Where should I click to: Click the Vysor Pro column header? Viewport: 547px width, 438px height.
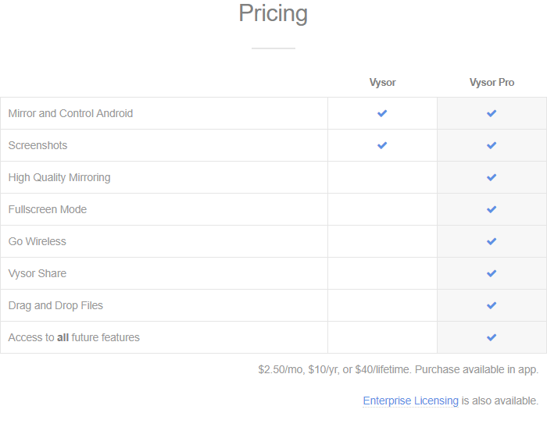coord(492,82)
